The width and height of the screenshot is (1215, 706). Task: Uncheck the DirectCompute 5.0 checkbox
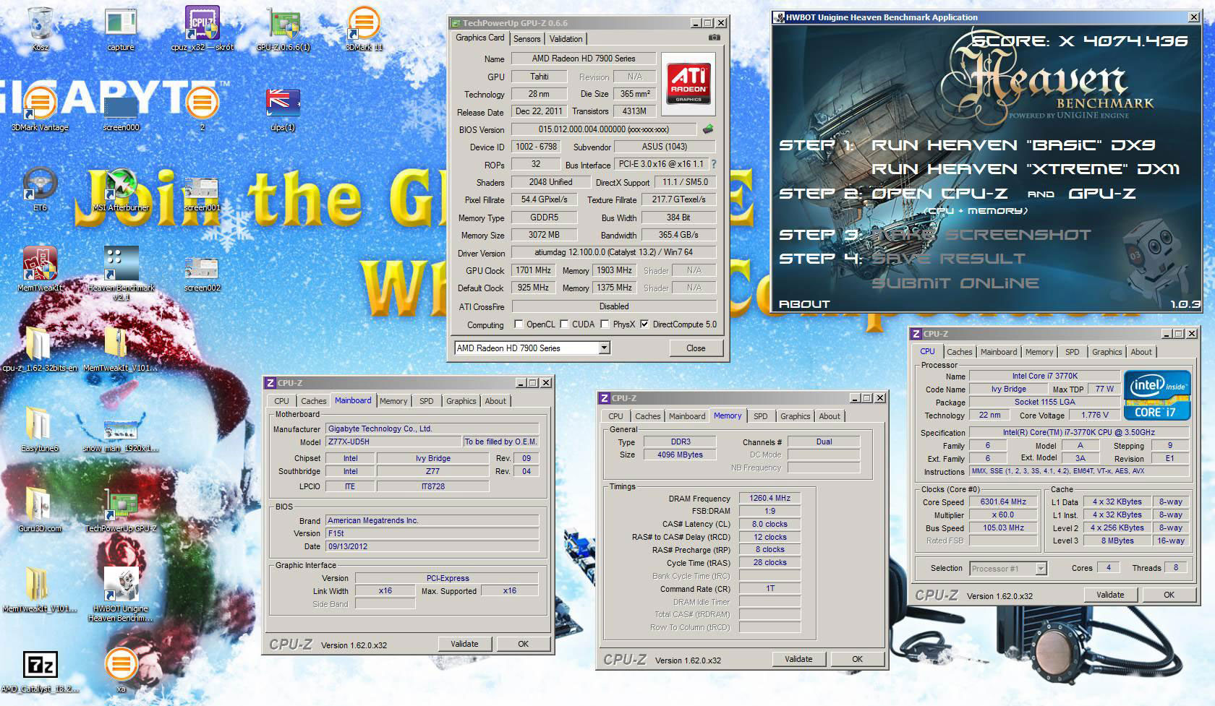click(644, 324)
